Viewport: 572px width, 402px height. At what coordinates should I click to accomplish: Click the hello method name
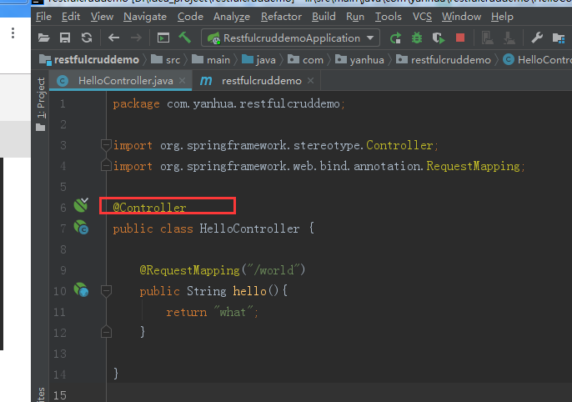point(249,291)
